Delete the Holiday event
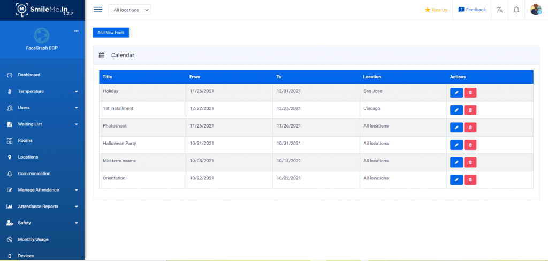Screen dimensions: 548x261 pos(470,93)
